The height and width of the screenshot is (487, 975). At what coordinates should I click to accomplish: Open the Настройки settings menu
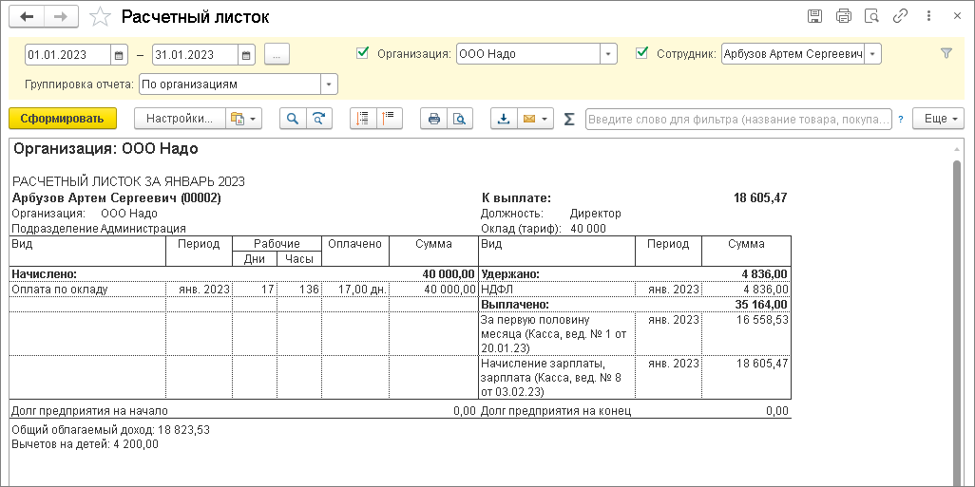click(181, 119)
